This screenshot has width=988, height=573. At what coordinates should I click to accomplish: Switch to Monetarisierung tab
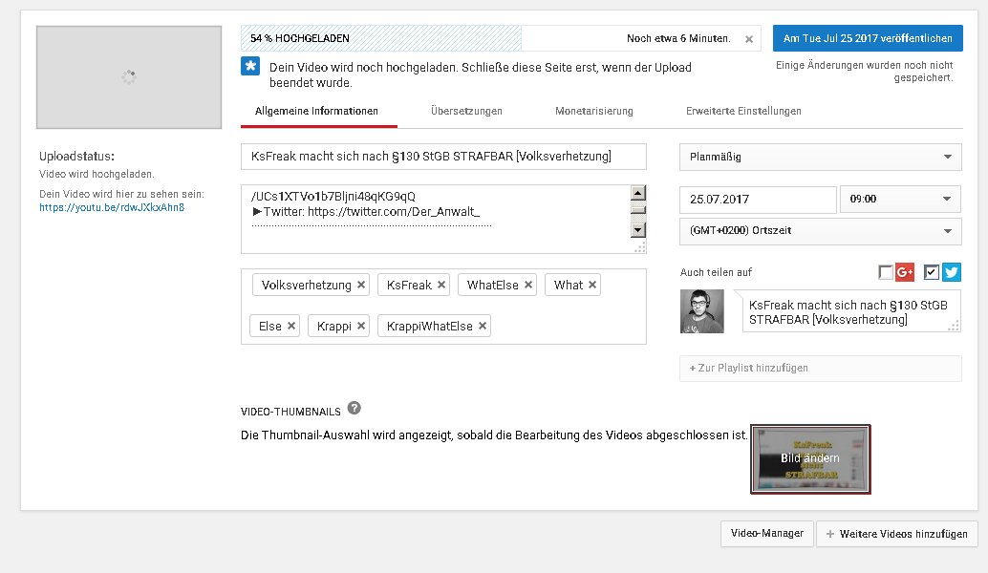coord(594,112)
